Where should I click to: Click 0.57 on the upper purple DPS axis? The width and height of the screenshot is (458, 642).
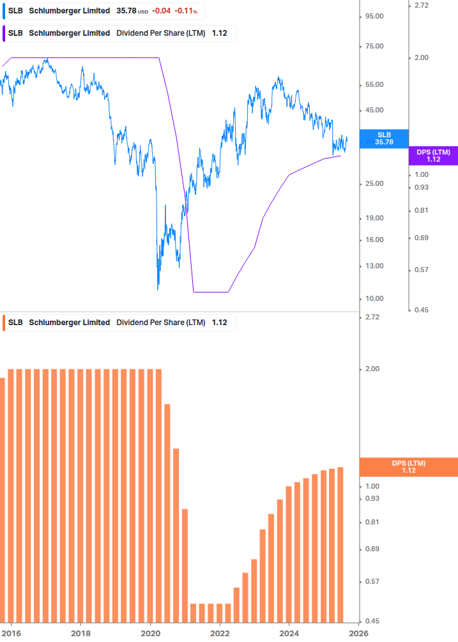coord(422,270)
